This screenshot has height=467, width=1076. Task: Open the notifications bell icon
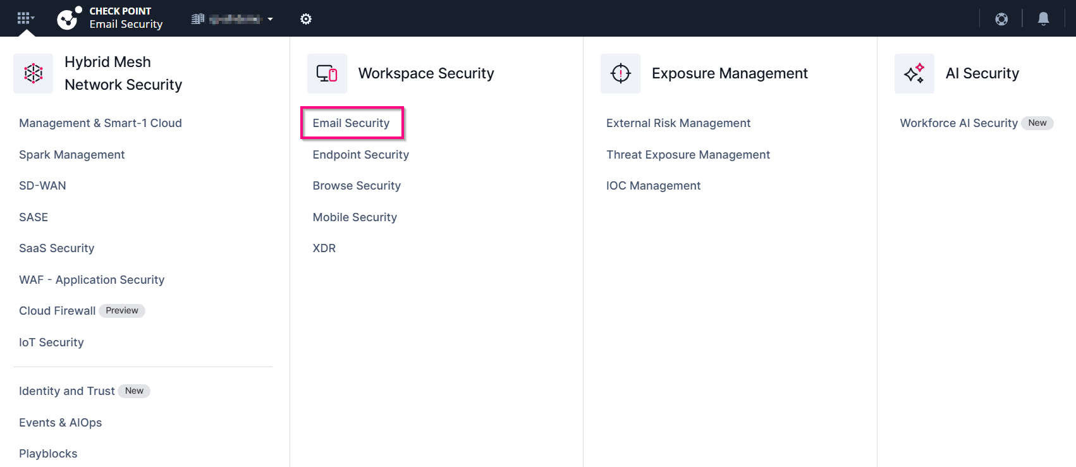(1044, 19)
